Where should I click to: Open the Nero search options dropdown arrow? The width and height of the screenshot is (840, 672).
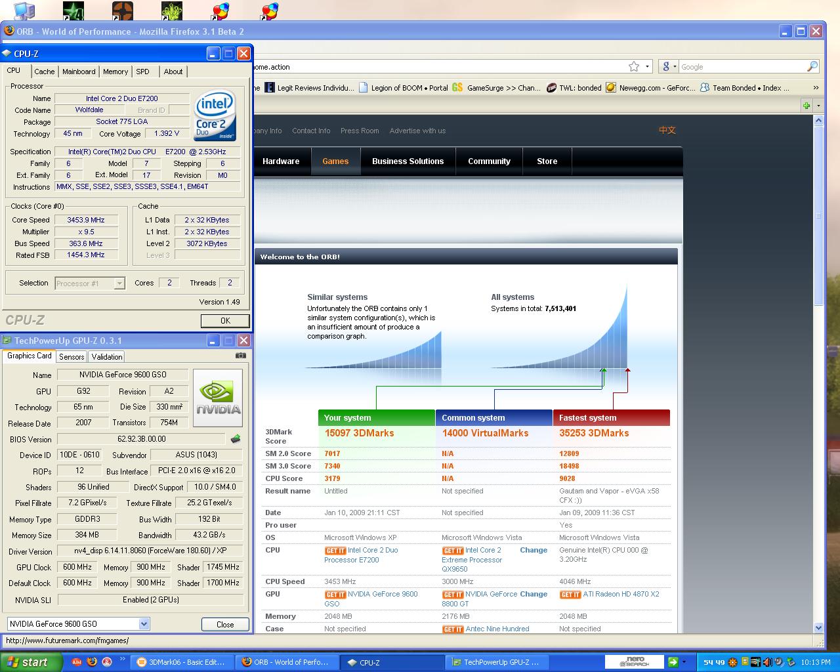(684, 662)
